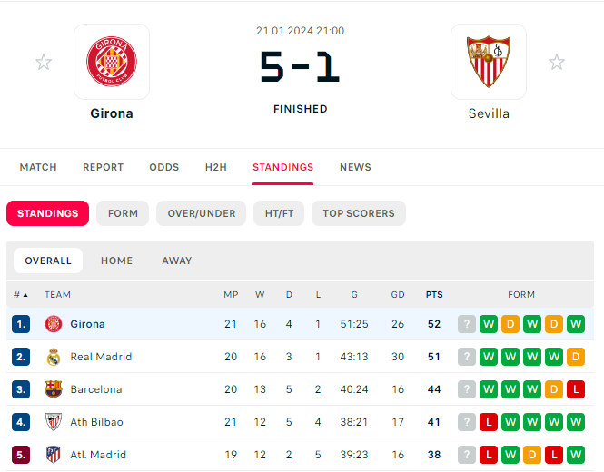Open the Real Madrid team link
Screen dimensions: 604x472
tap(101, 357)
